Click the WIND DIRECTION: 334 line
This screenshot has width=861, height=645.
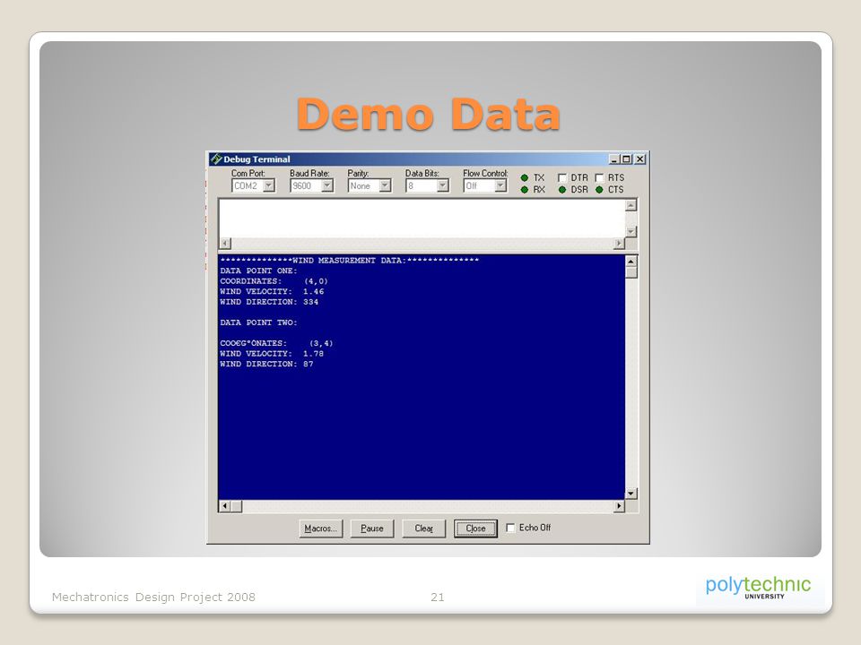[269, 302]
